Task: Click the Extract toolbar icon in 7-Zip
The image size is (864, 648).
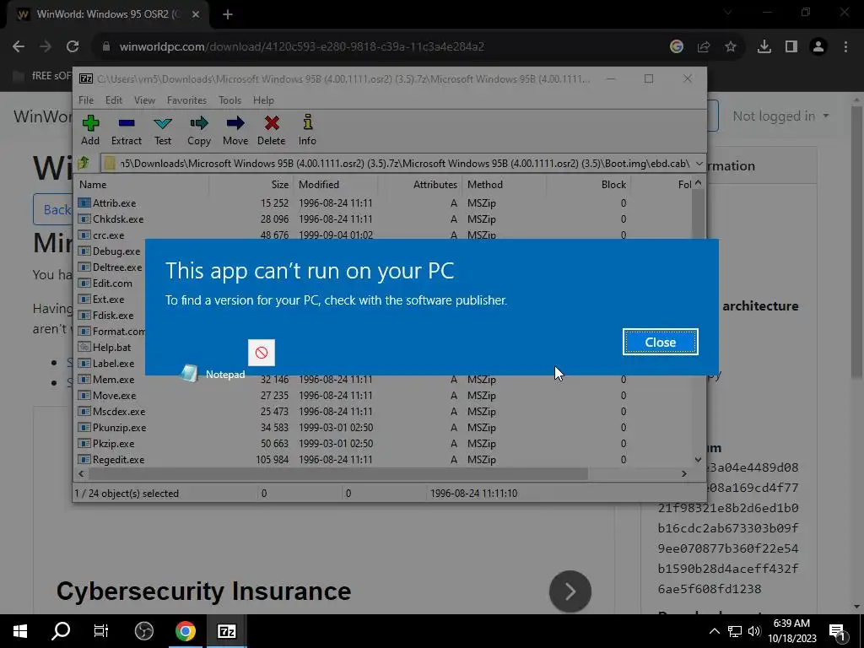Action: click(x=127, y=131)
